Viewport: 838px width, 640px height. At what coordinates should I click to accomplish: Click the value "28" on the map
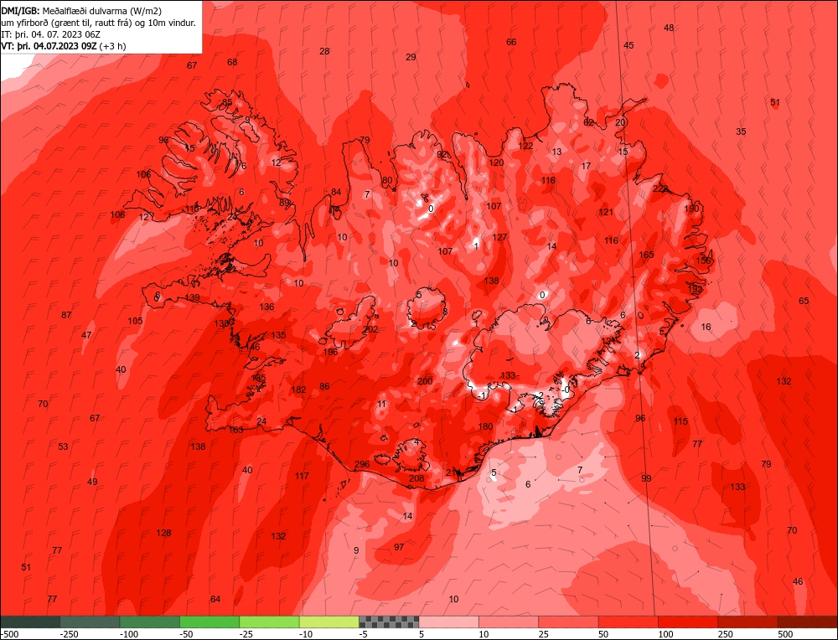[x=324, y=52]
